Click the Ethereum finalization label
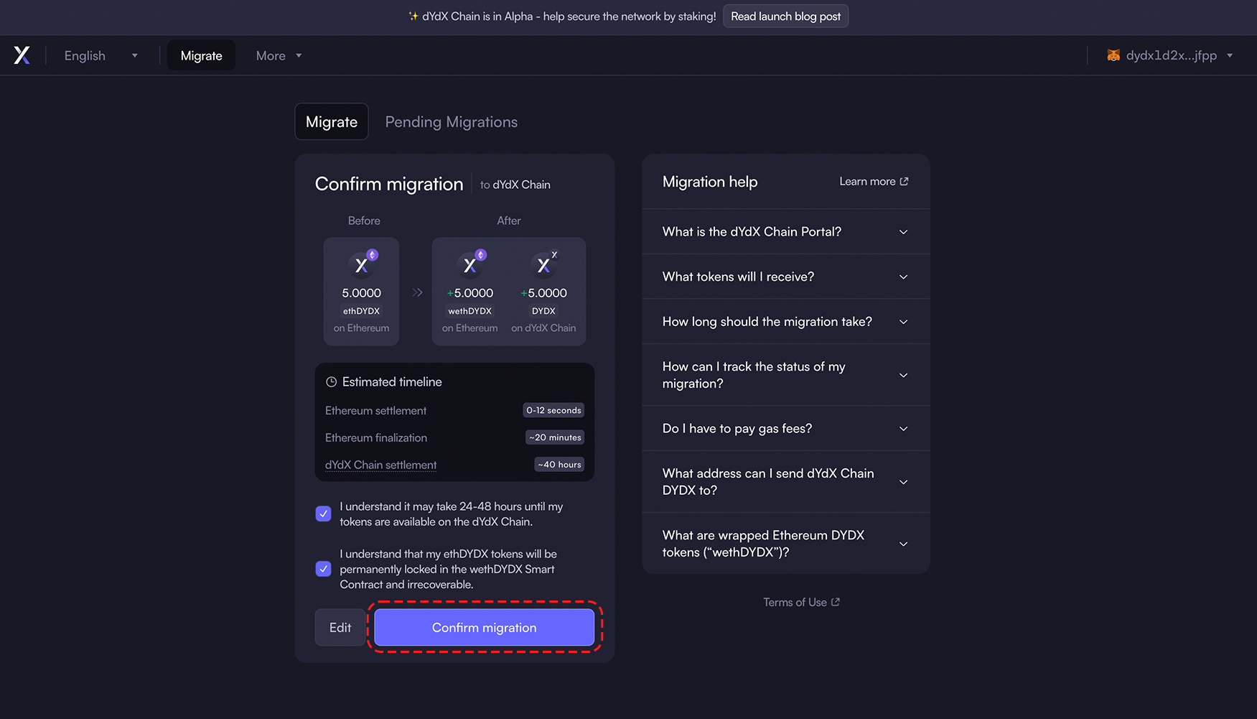Viewport: 1257px width, 719px height. click(x=376, y=437)
